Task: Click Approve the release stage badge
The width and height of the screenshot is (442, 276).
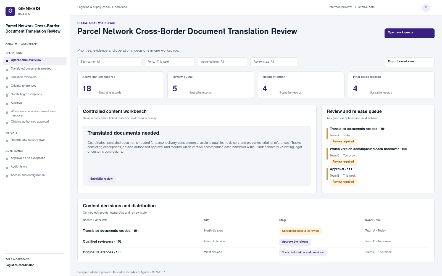Action: tap(295, 242)
